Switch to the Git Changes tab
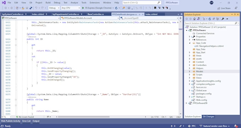The width and height of the screenshot is (241, 128). pyautogui.click(x=208, y=117)
